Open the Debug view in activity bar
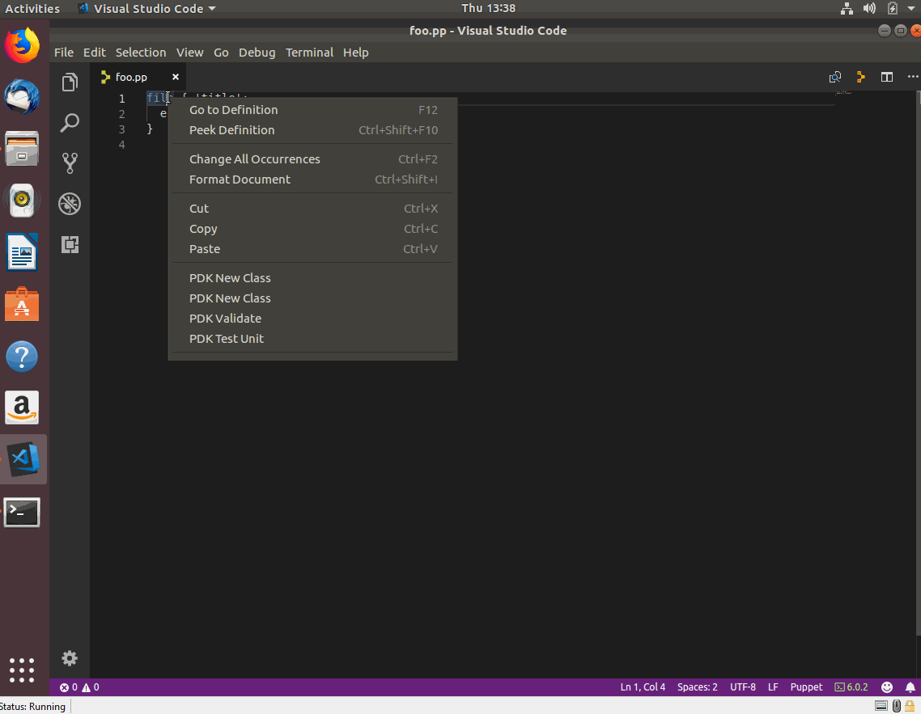Image resolution: width=921 pixels, height=714 pixels. (70, 204)
